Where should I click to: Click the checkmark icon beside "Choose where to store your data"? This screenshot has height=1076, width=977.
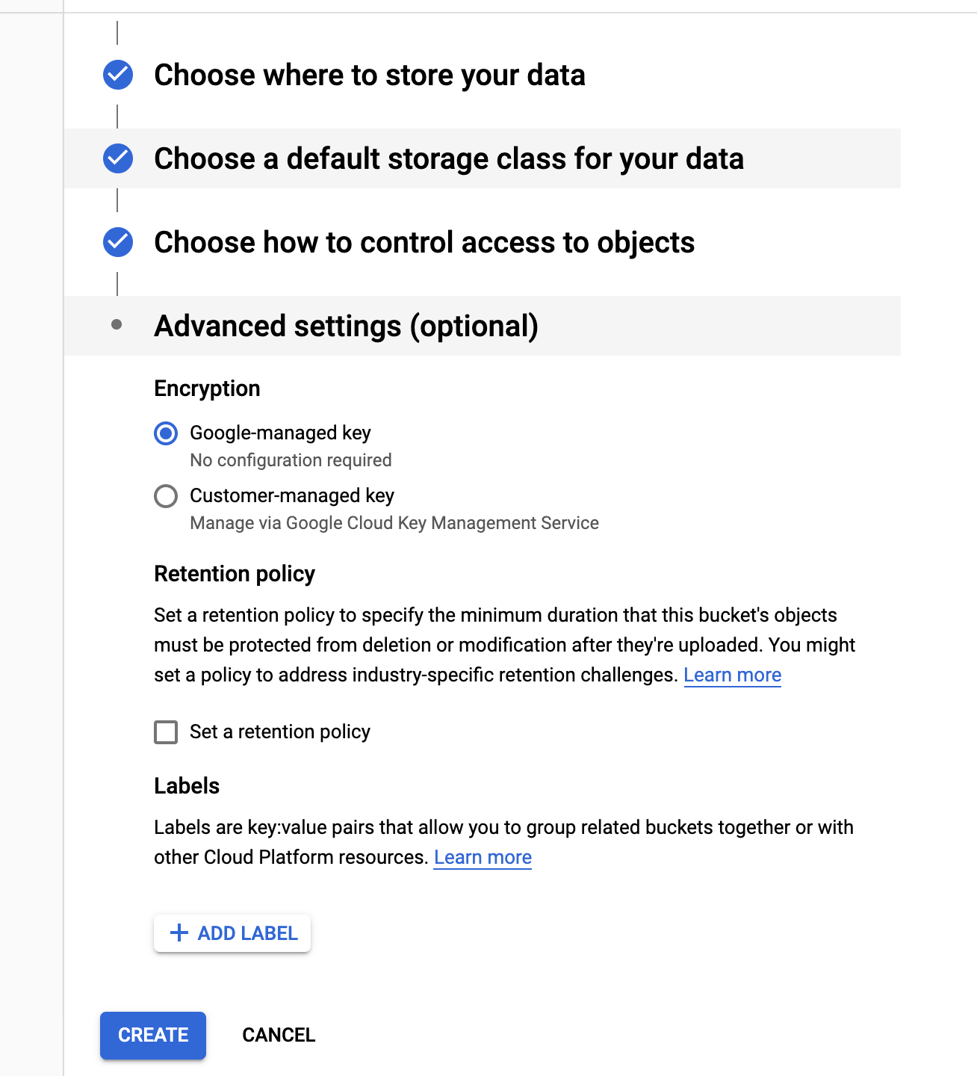point(118,75)
